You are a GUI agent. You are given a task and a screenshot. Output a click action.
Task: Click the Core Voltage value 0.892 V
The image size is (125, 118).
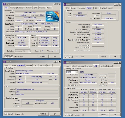(40, 20)
